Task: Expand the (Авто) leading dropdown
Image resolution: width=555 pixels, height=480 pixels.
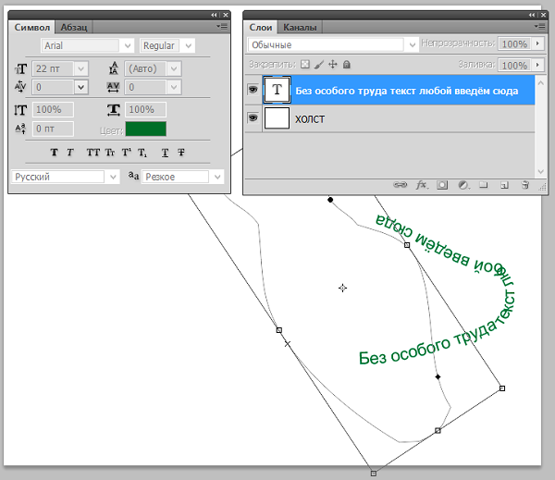Action: click(174, 68)
